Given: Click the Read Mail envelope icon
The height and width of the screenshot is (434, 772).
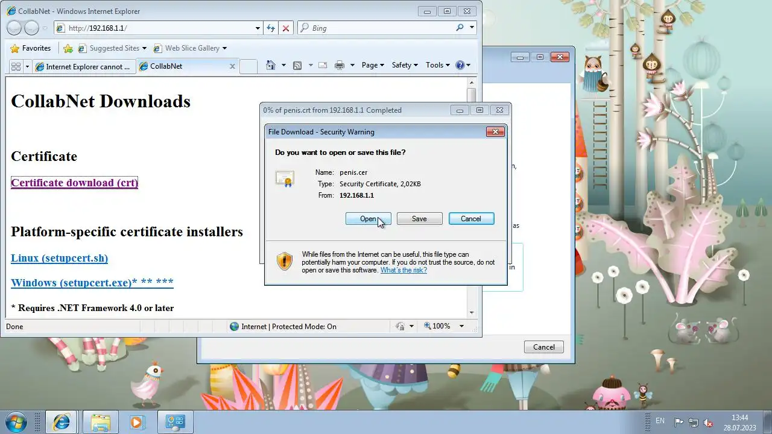Looking at the screenshot, I should tap(323, 65).
